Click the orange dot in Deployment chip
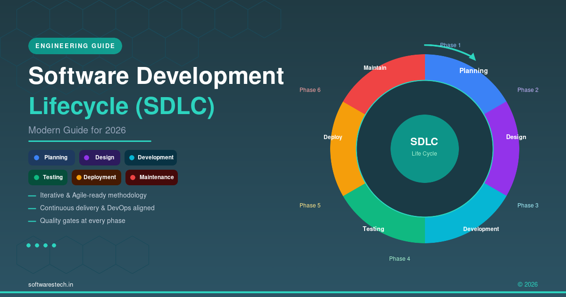 [79, 177]
